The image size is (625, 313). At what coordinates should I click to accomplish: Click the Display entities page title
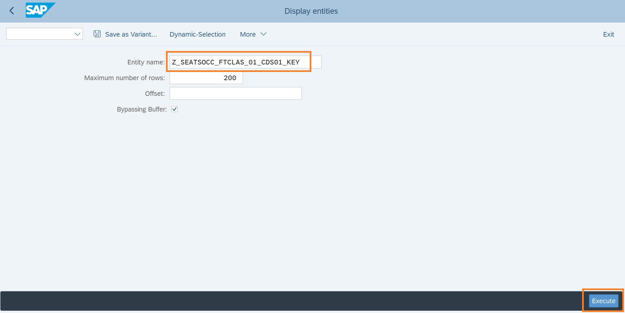click(x=311, y=11)
